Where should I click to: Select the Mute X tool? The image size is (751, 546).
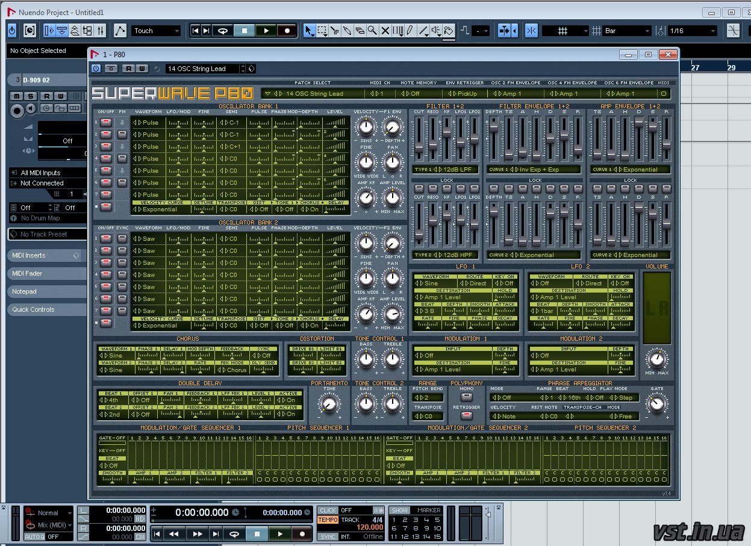[385, 31]
